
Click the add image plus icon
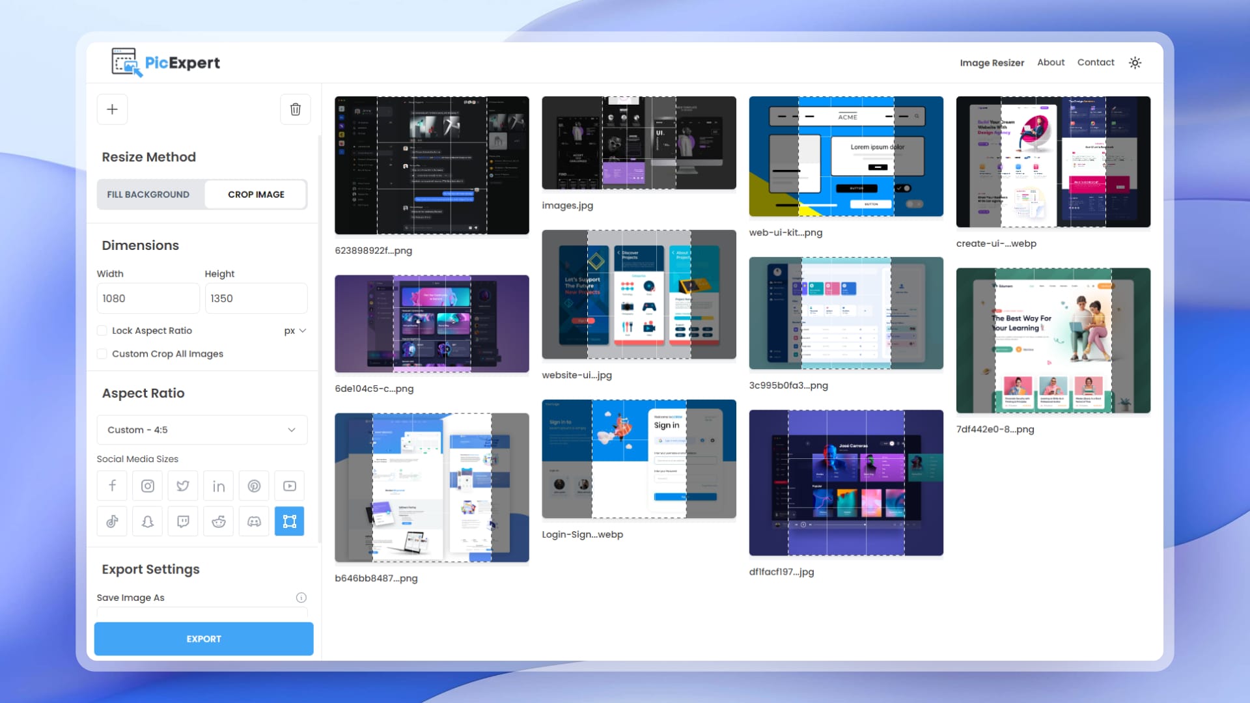(113, 109)
